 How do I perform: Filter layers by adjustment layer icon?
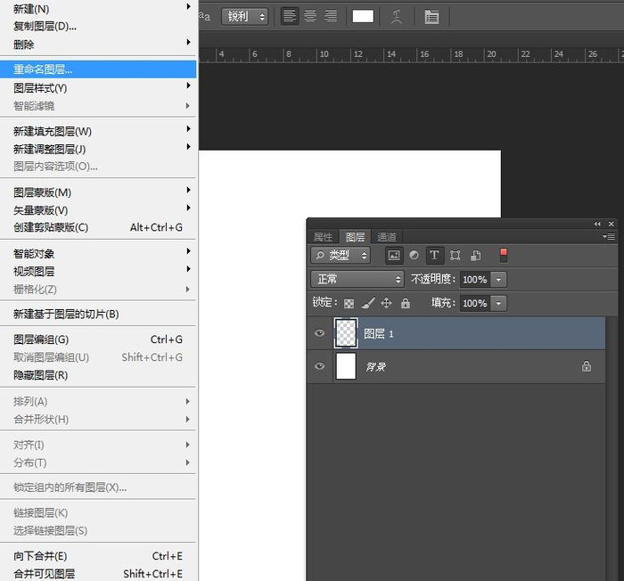click(414, 256)
